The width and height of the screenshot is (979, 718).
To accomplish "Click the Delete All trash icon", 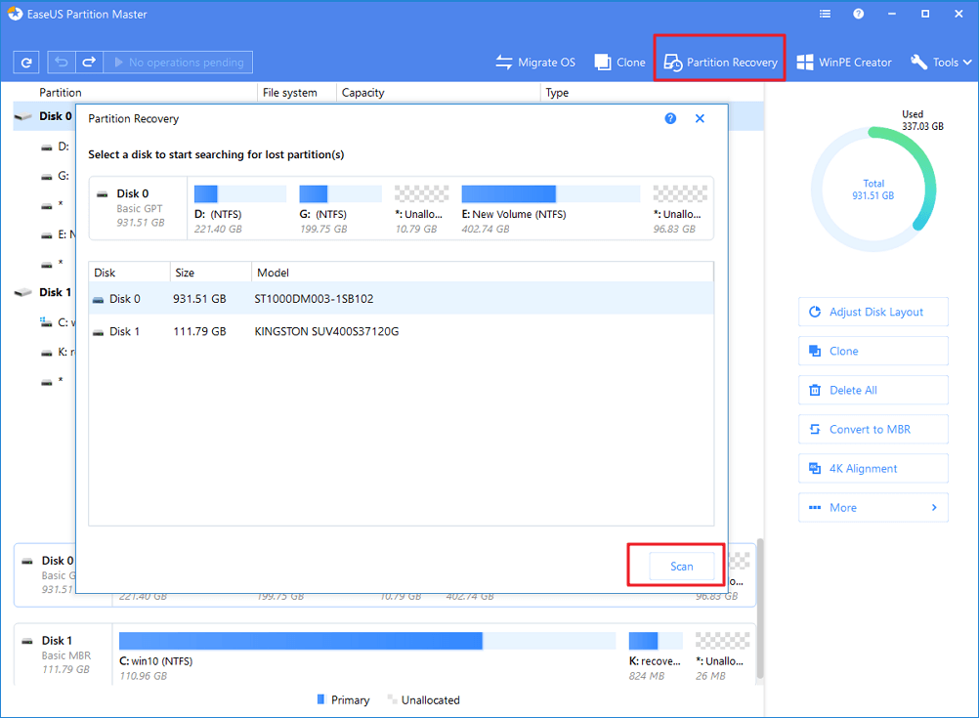I will pos(815,390).
